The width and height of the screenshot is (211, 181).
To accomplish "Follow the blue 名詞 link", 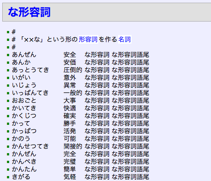I will point(125,40).
